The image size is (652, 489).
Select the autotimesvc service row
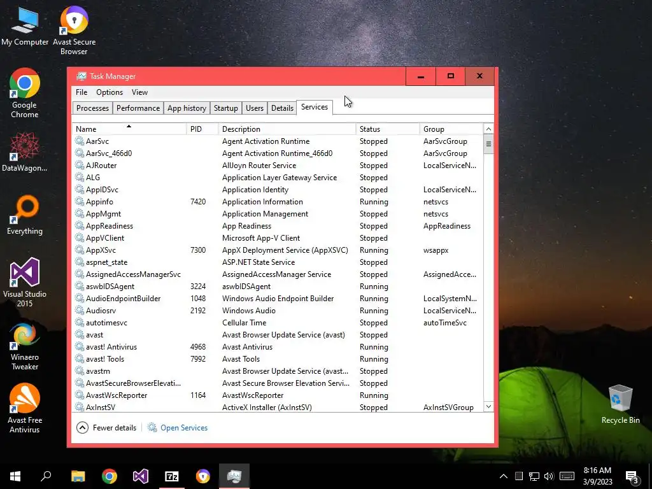click(278, 322)
